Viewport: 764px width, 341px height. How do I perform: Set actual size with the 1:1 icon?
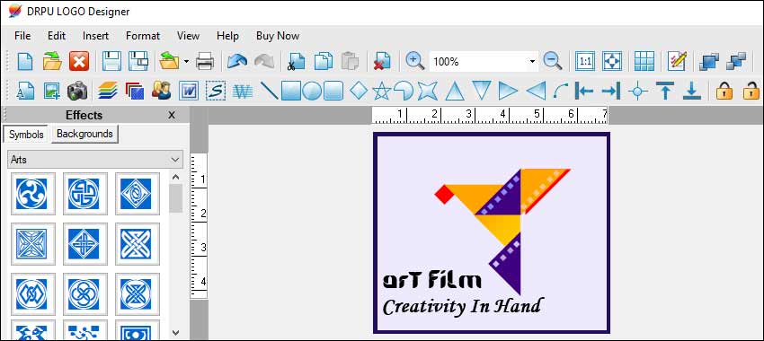coord(585,62)
